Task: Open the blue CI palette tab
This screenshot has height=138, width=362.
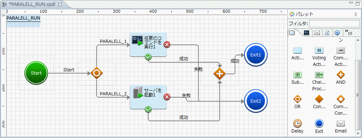Action: click(x=337, y=33)
